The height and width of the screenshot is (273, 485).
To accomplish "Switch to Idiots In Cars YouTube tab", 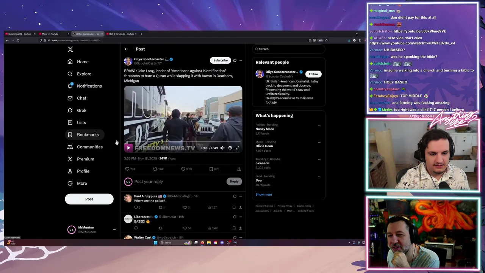I will click(x=20, y=34).
